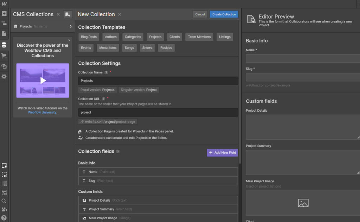Click the video tutorials camera icon
360x222 pixels.
[4, 209]
